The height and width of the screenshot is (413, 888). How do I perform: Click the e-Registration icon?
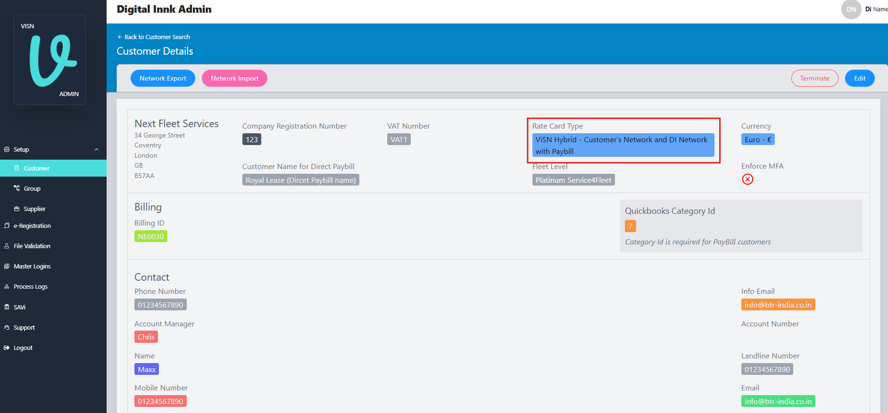[7, 226]
